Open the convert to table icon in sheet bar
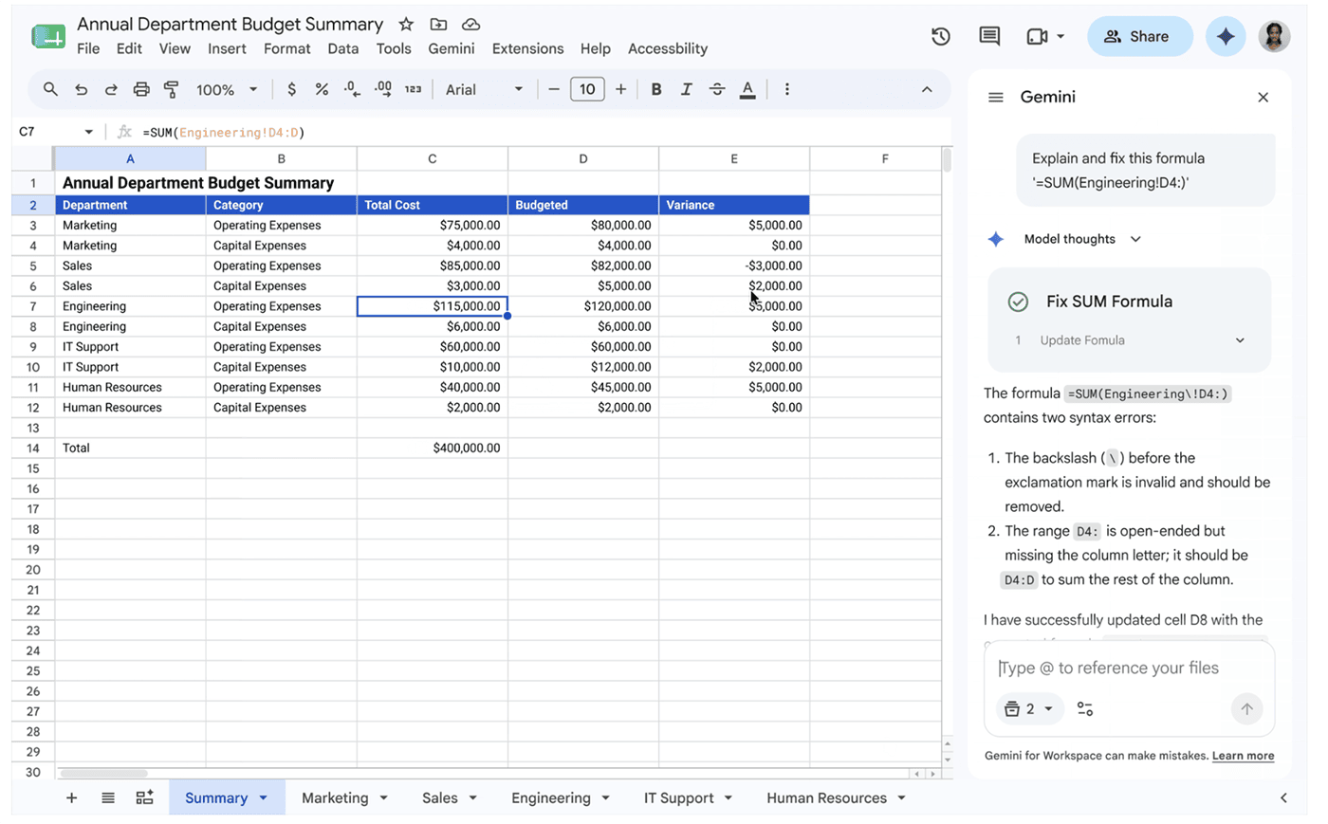1328x824 pixels. tap(144, 797)
